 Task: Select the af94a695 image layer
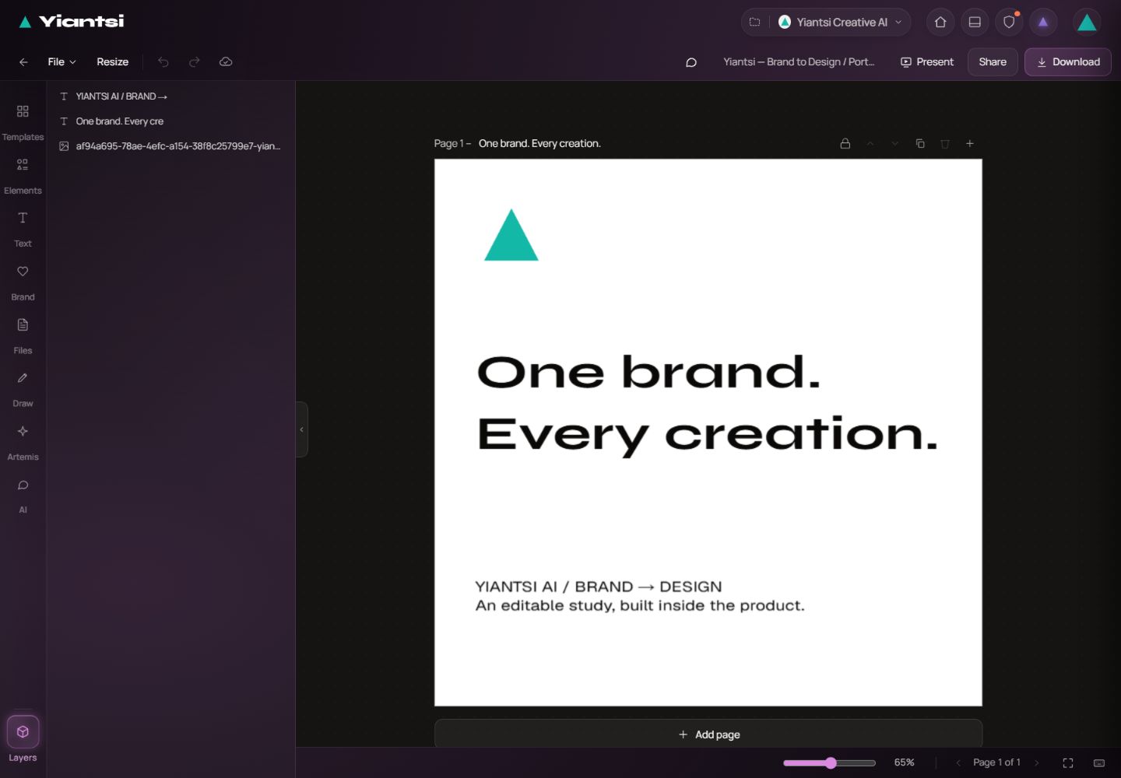tap(170, 146)
